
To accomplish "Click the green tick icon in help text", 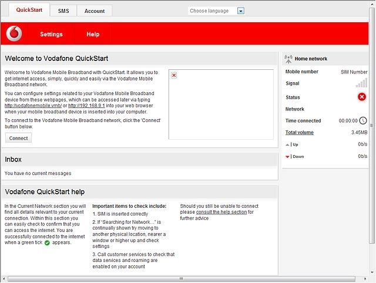I will click(x=47, y=242).
